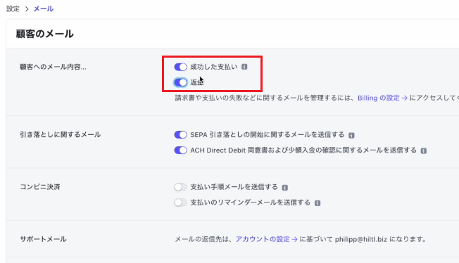Open info icon beside 成功した支払い
The image size is (459, 263).
(x=244, y=67)
